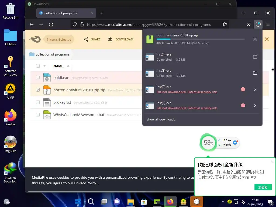Dismiss selection bar with orange X
The width and height of the screenshot is (276, 207).
[267, 39]
